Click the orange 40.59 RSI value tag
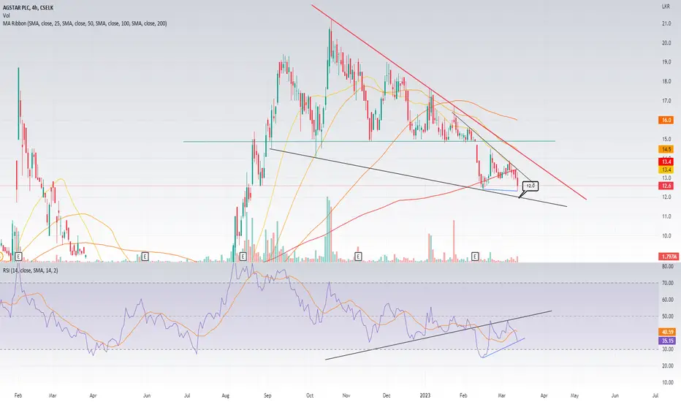Screen dimensions: 681x402 click(x=666, y=332)
